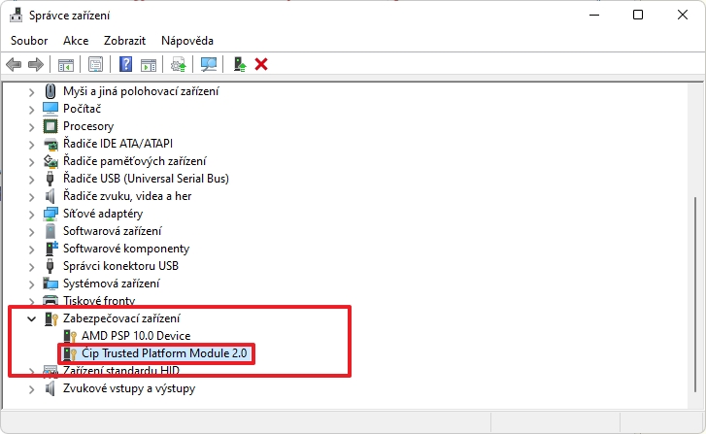Viewport: 706px width, 434px height.
Task: Click the network adapters icon
Action: pyautogui.click(x=50, y=214)
